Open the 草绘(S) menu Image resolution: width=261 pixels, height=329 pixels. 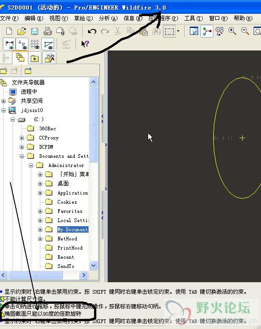click(x=83, y=18)
